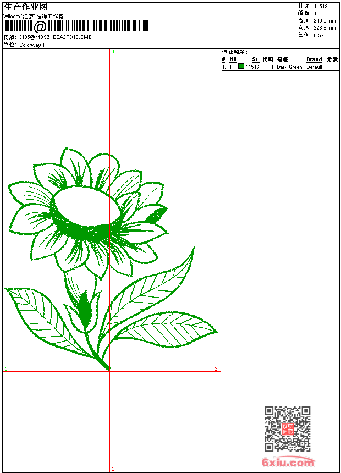Click the 'Brand' column header
This screenshot has height=473, width=341.
click(314, 59)
